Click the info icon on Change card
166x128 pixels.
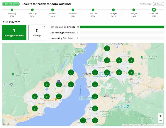(44, 26)
